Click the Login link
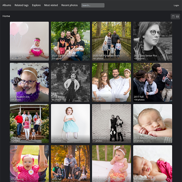 tap(176, 5)
